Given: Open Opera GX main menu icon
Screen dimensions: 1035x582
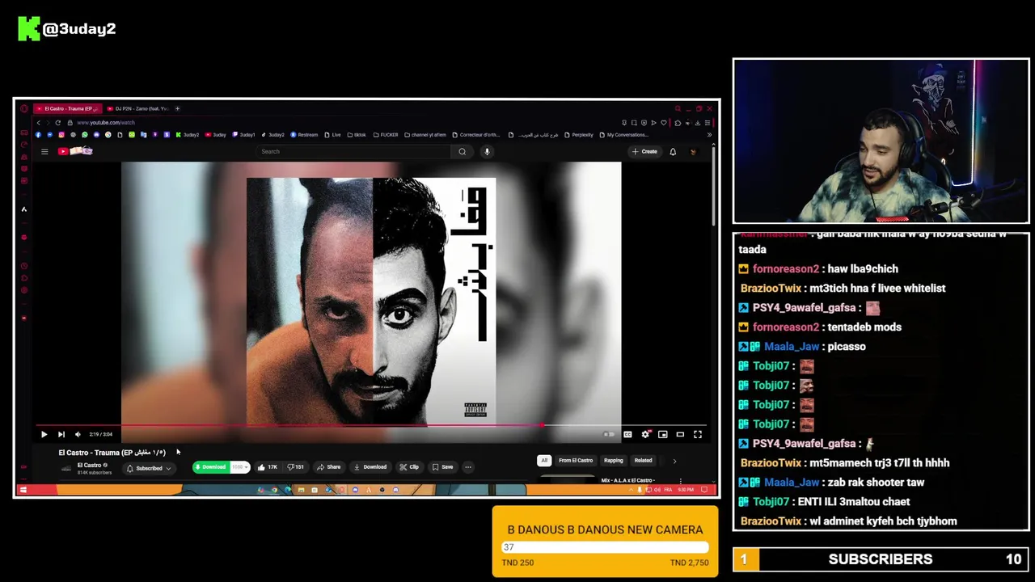Looking at the screenshot, I should pos(24,108).
